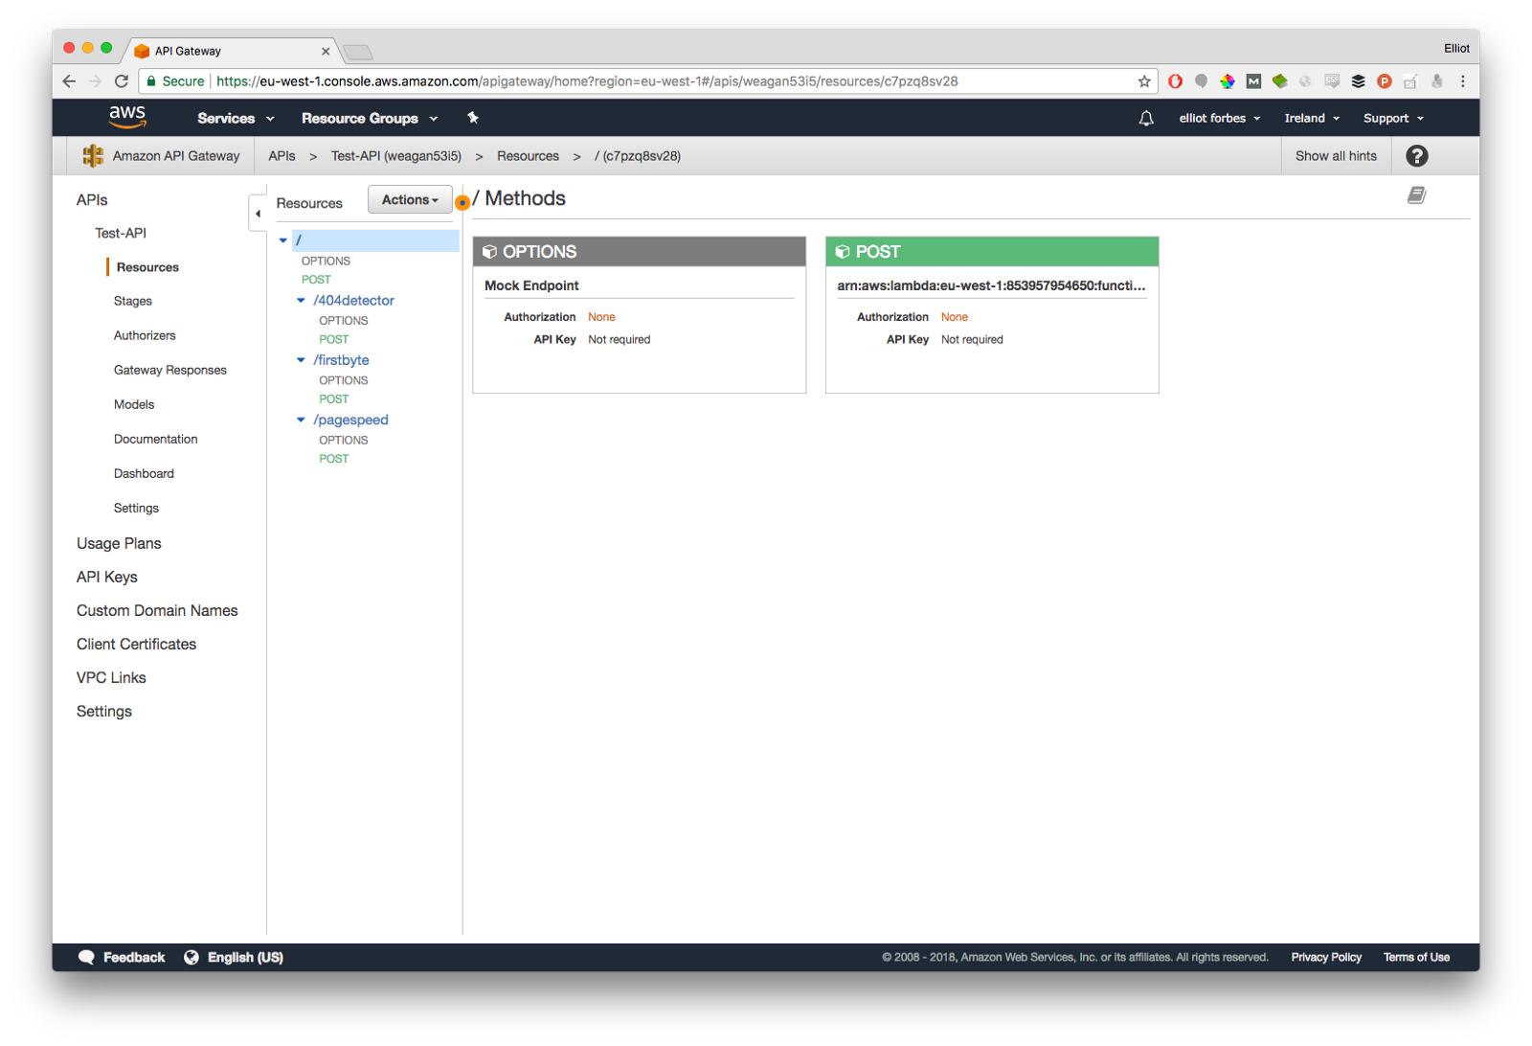The height and width of the screenshot is (1046, 1532).
Task: Click the AWS logo in the navbar
Action: (x=127, y=118)
